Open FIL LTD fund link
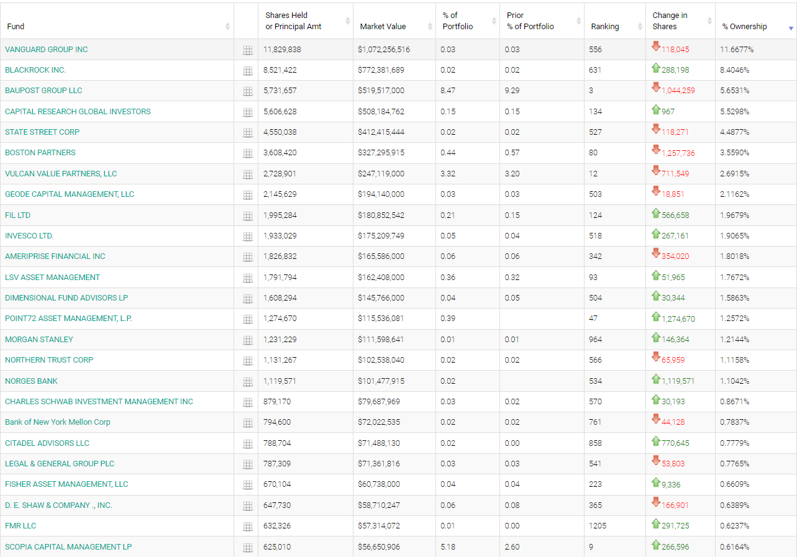 pos(17,215)
